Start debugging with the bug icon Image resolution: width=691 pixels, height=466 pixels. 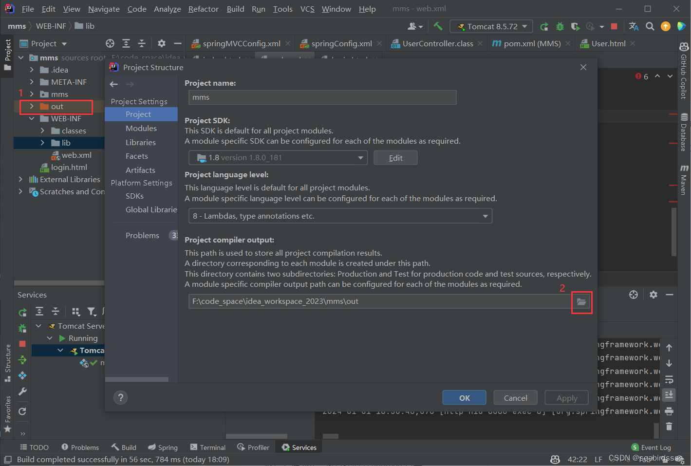point(560,26)
